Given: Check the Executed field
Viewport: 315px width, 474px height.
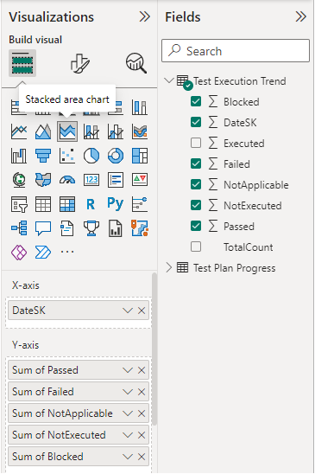Looking at the screenshot, I should [x=196, y=143].
